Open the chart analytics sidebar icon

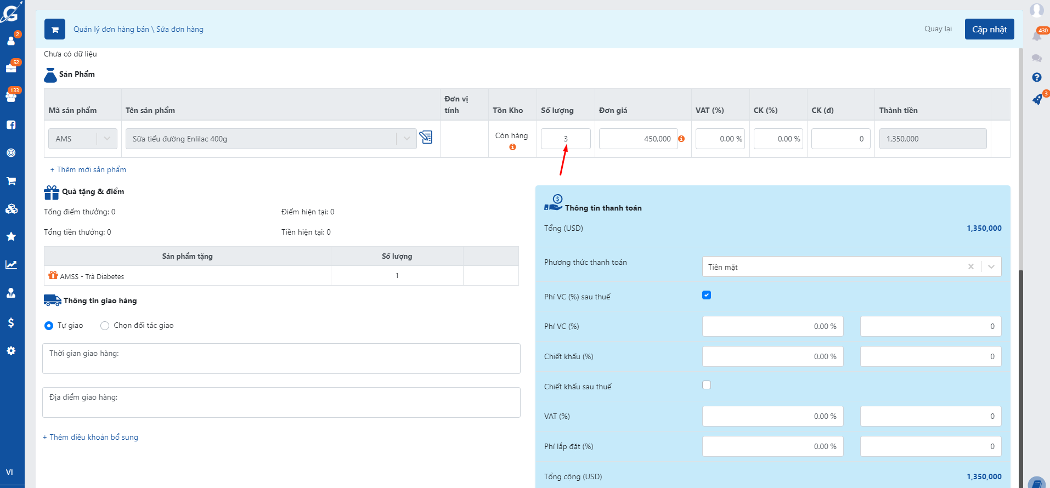point(11,265)
